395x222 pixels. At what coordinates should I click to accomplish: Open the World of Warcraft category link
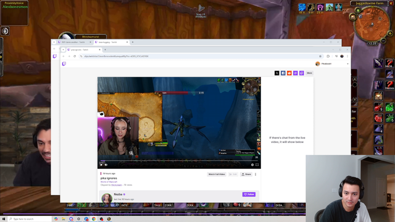tap(109, 182)
